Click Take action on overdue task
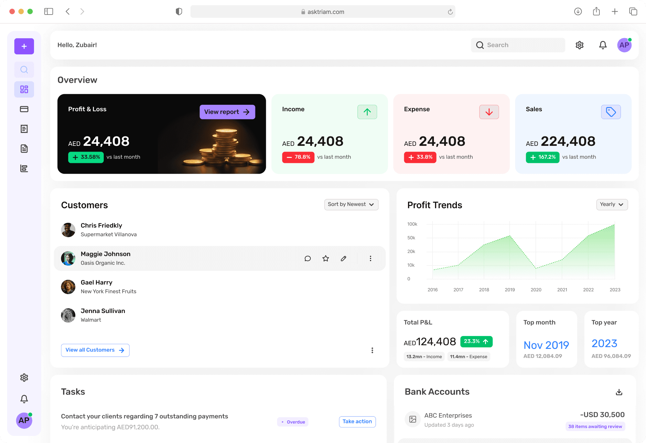 (357, 422)
